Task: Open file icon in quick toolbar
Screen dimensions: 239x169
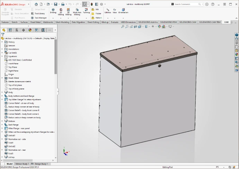Action: click(x=48, y=4)
